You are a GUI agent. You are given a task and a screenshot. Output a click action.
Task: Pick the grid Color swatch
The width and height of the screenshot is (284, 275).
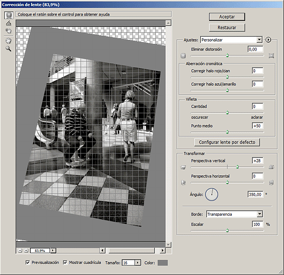pos(163,263)
